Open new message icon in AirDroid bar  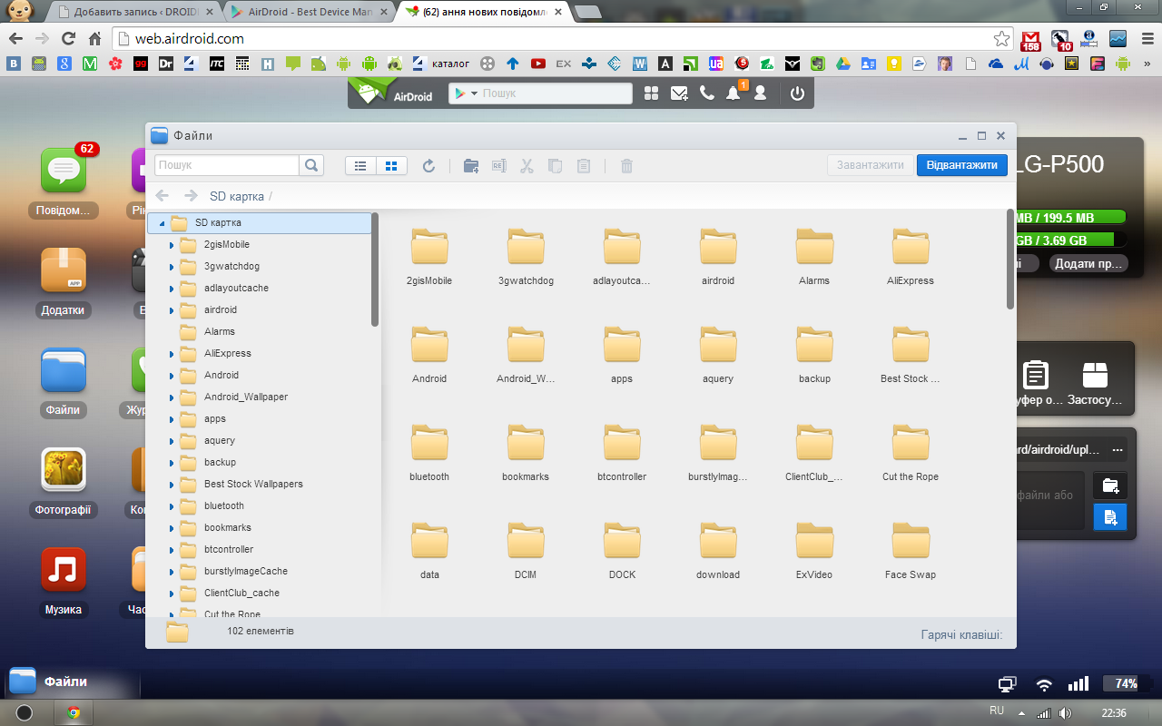[x=679, y=93]
